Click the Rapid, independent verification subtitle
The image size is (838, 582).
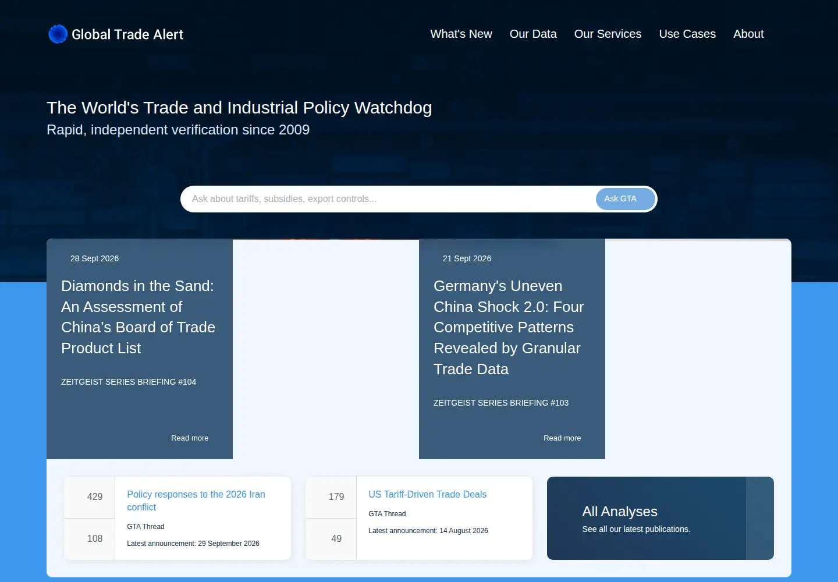178,130
